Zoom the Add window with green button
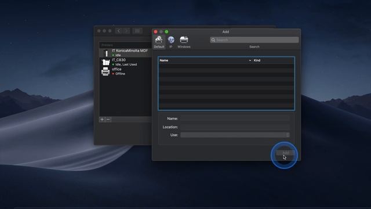 pyautogui.click(x=166, y=32)
